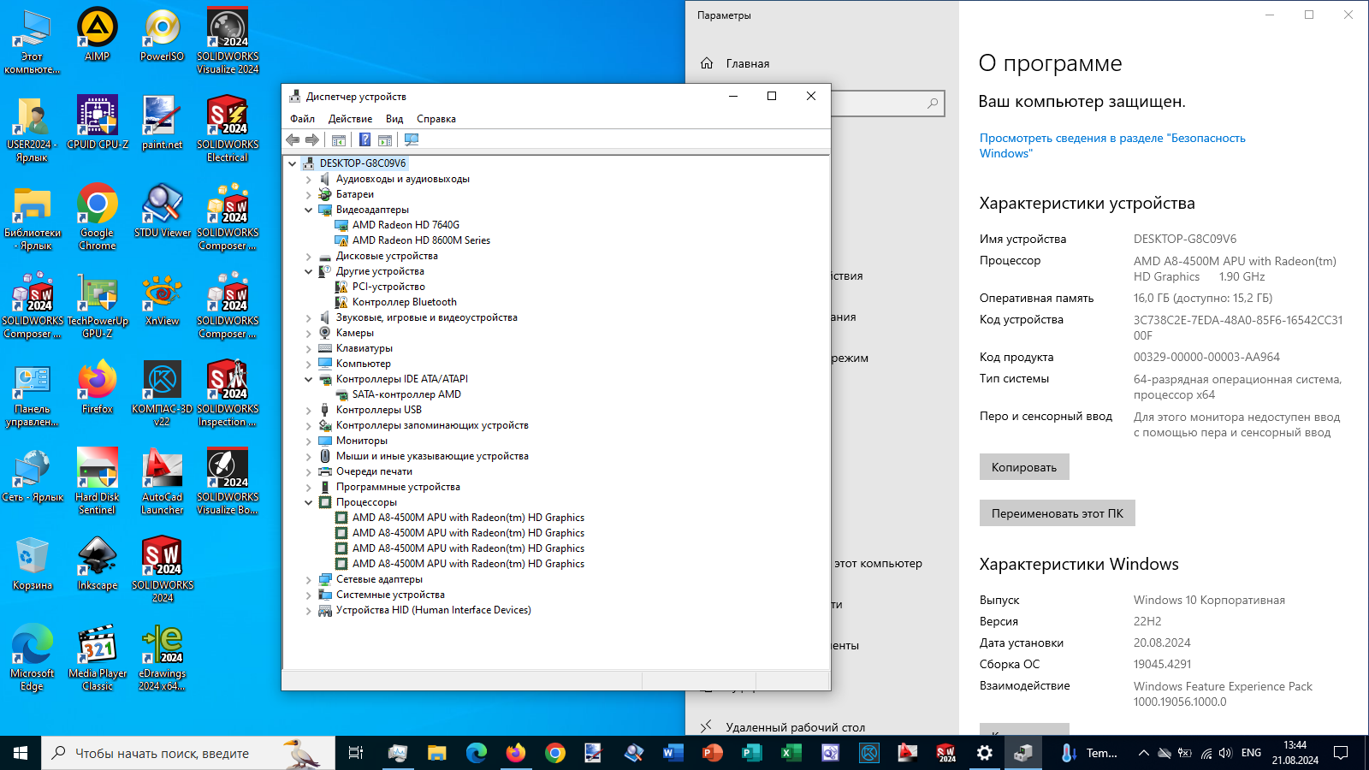
Task: Open Help via the blue question mark icon
Action: point(364,139)
